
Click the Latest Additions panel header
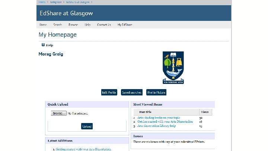pyautogui.click(x=87, y=141)
